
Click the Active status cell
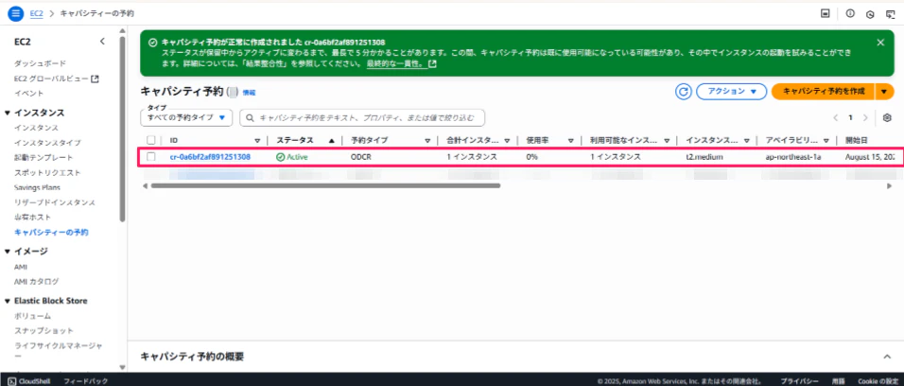[x=292, y=157]
